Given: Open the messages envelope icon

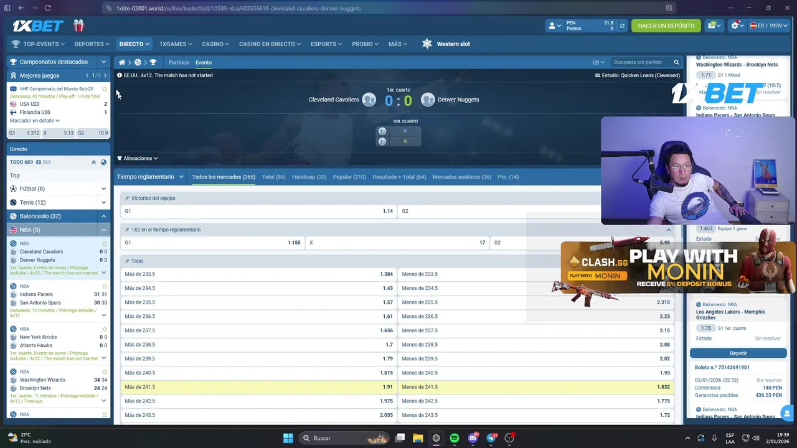Looking at the screenshot, I should point(714,26).
